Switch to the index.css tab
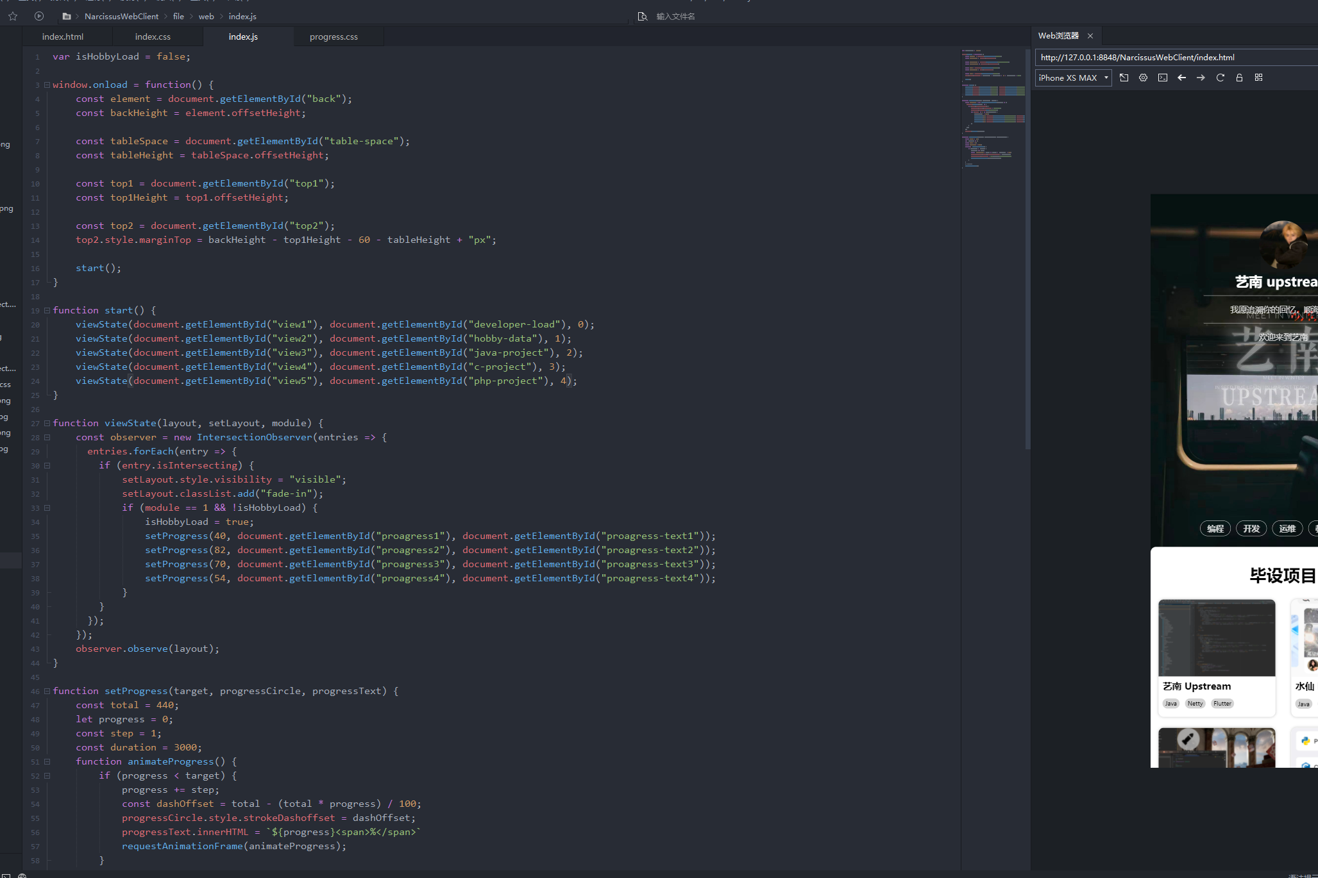1318x878 pixels. click(x=153, y=37)
